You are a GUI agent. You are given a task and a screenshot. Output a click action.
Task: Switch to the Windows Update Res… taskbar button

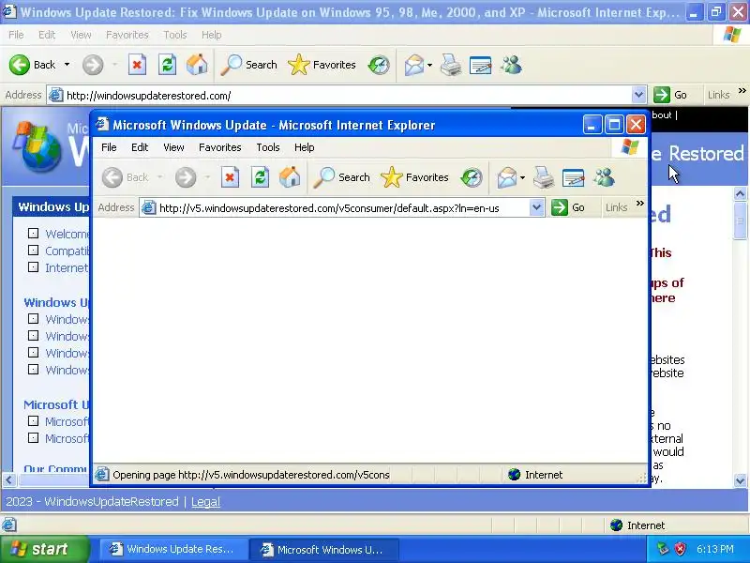[x=173, y=549]
